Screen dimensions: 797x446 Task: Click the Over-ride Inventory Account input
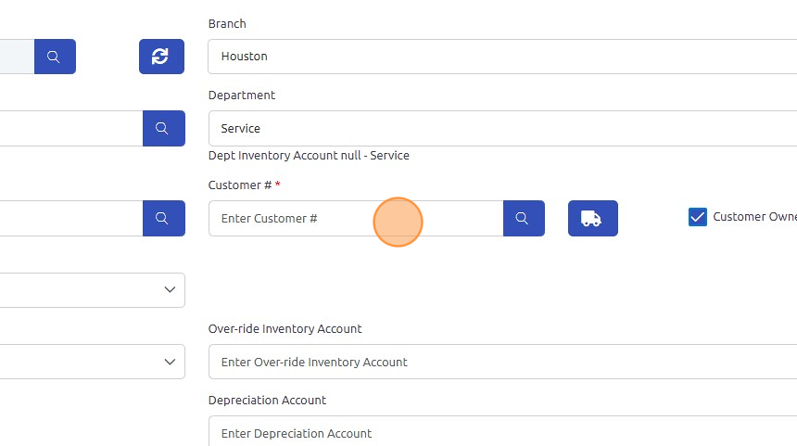click(500, 362)
